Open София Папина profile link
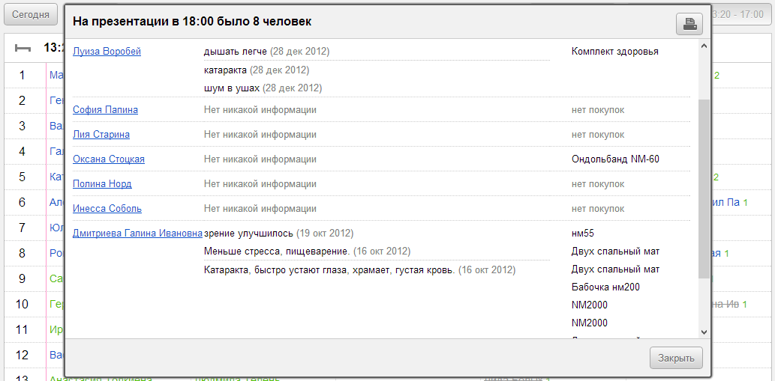Viewport: 775px width, 381px height. [x=105, y=110]
